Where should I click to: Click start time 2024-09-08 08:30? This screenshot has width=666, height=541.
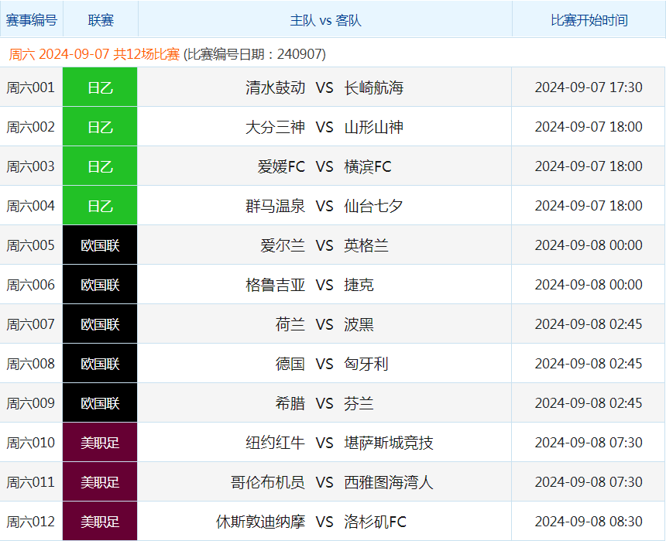point(589,522)
